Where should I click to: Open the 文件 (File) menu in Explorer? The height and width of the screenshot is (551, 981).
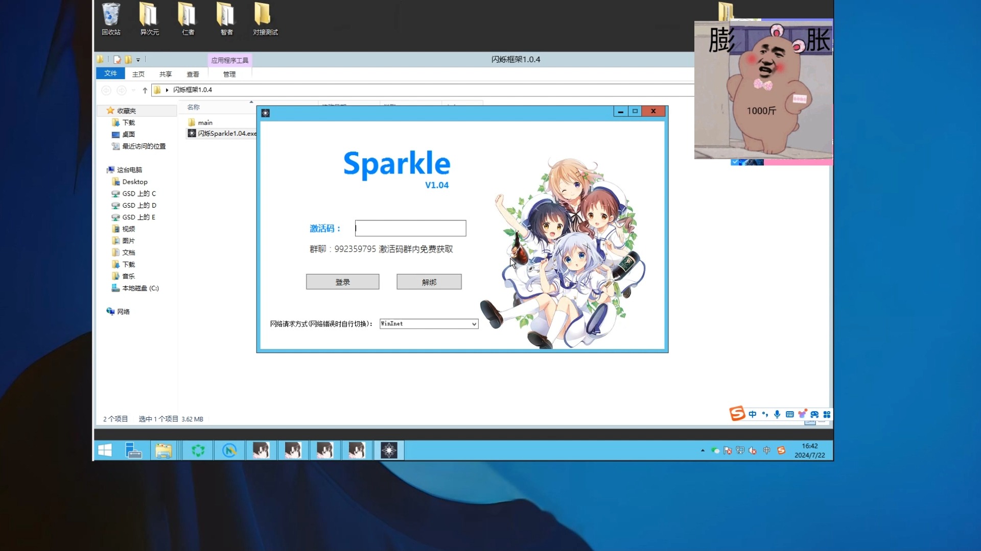pyautogui.click(x=110, y=73)
